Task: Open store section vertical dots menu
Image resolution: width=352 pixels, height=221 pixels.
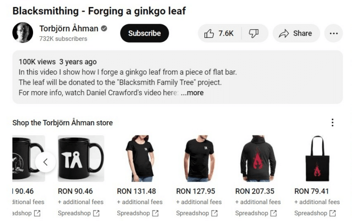Action: coord(332,123)
